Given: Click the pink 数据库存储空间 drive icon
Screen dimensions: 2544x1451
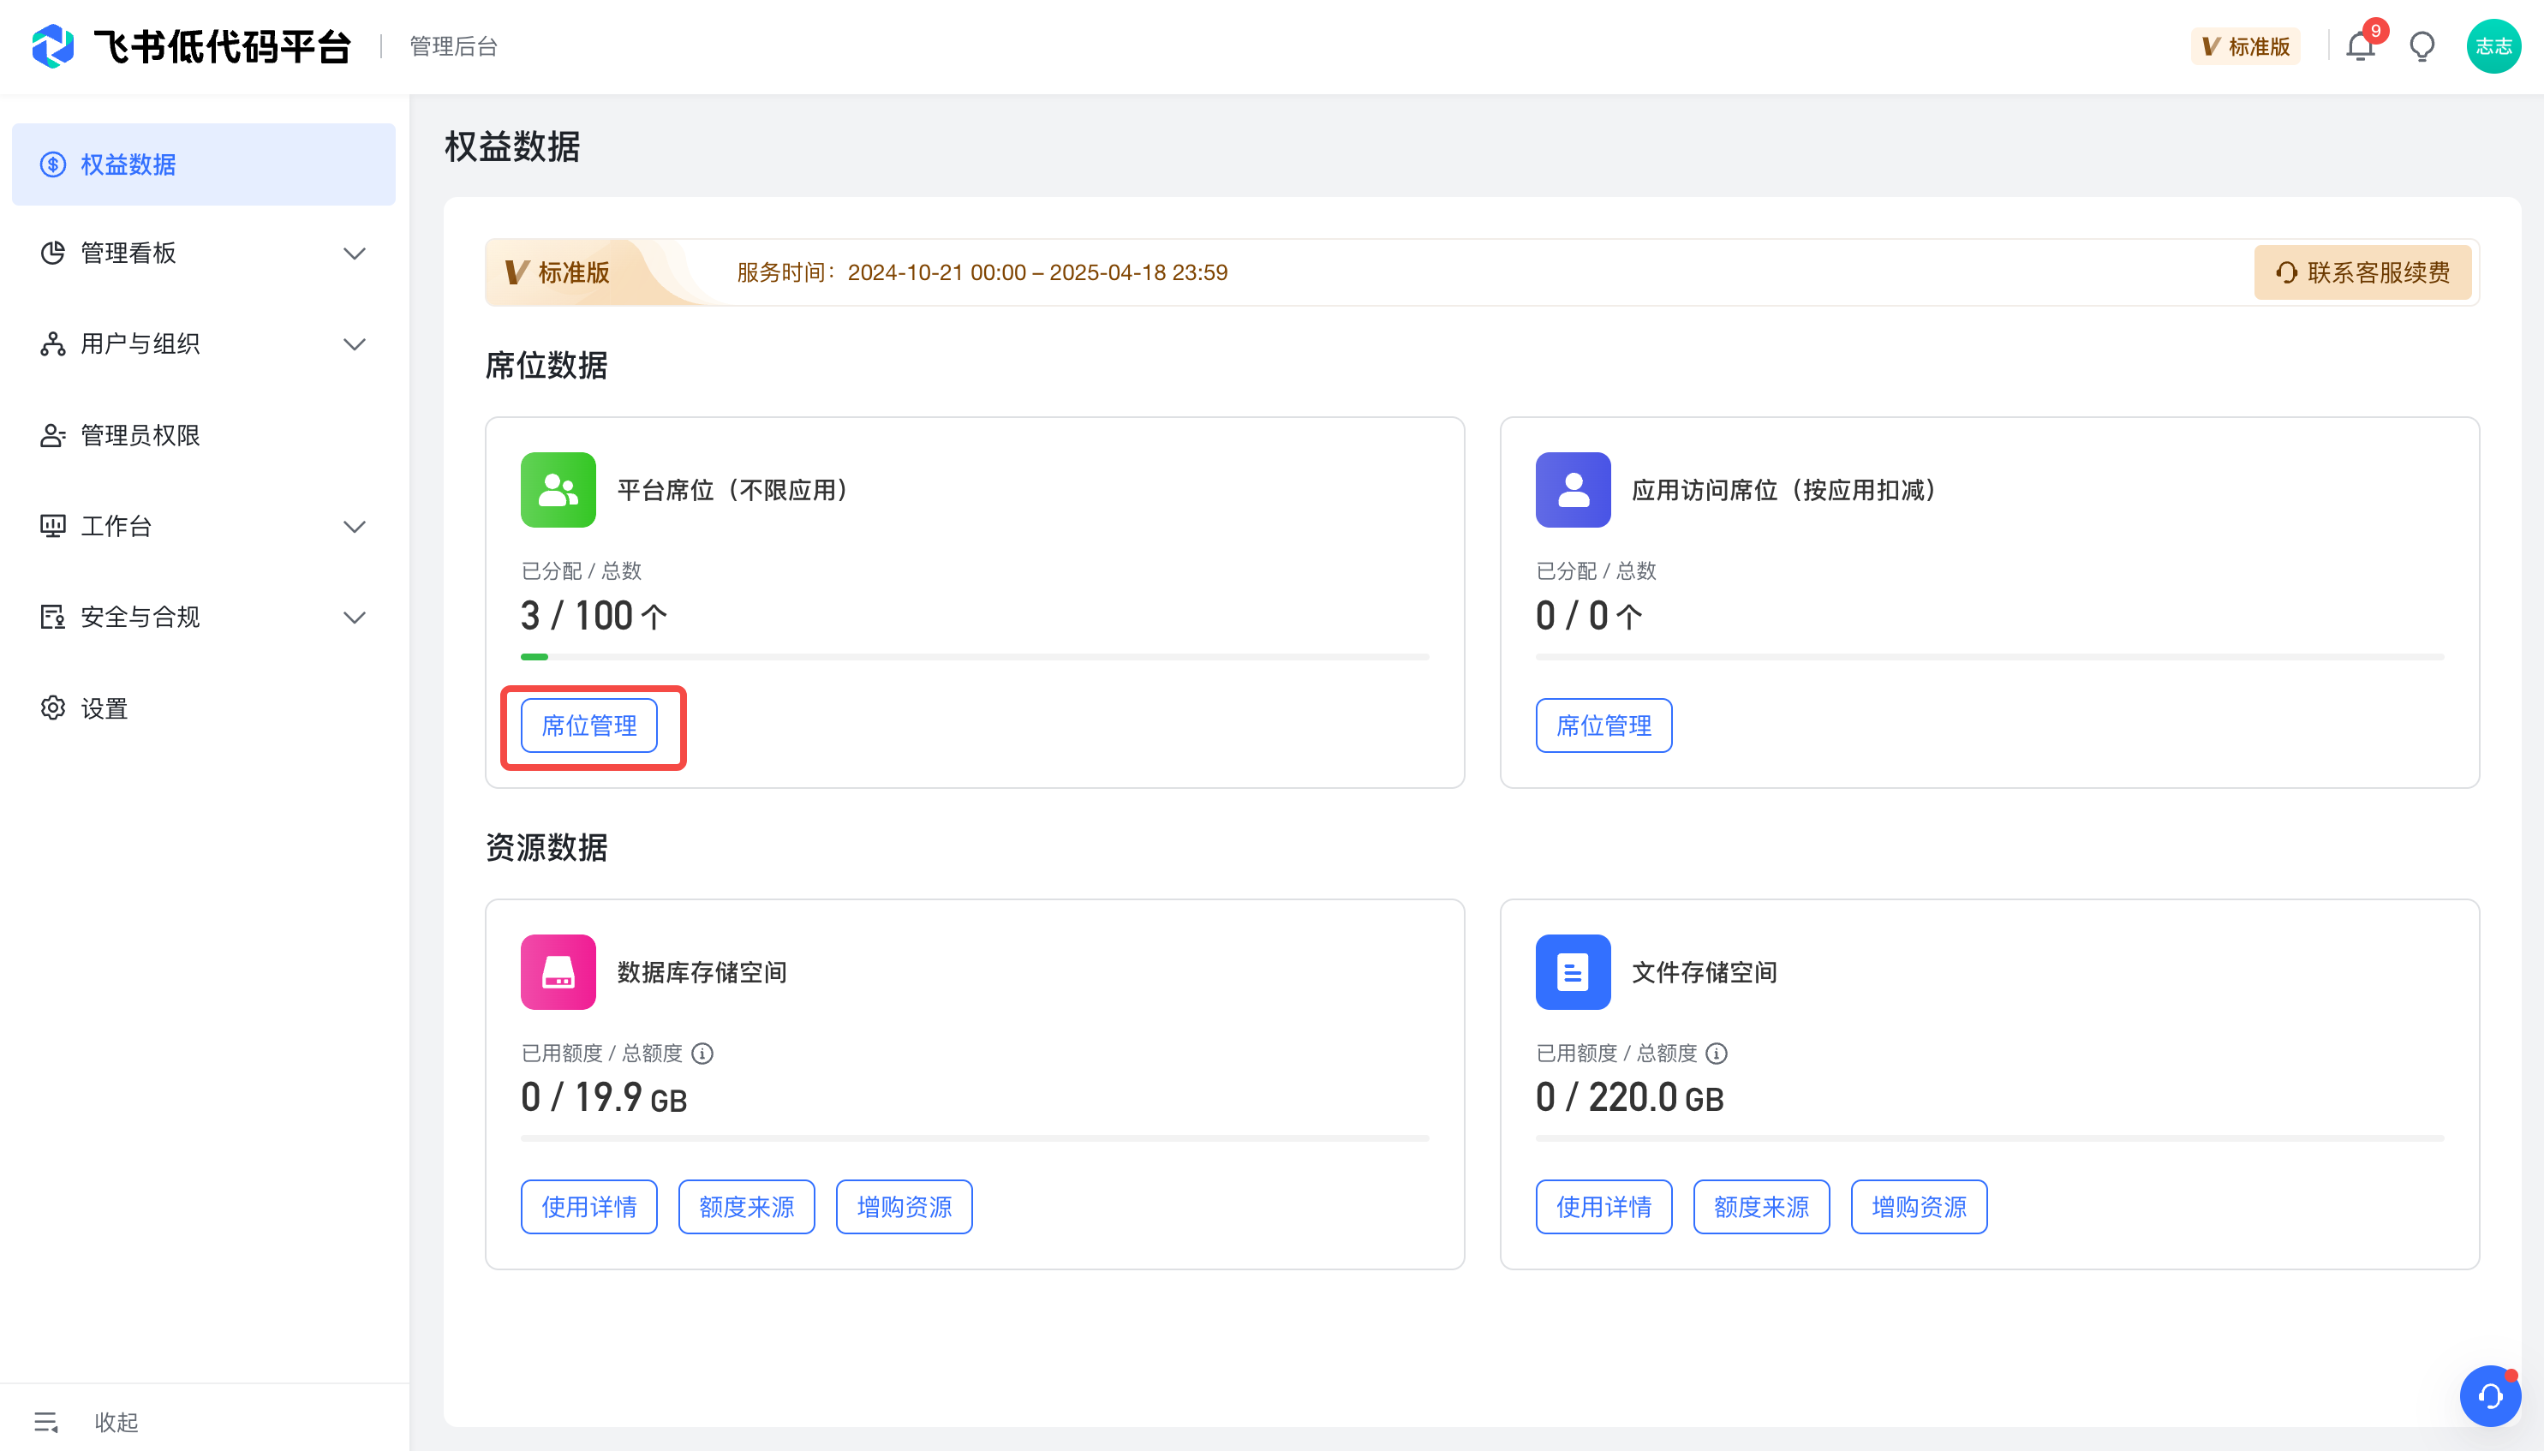Looking at the screenshot, I should pyautogui.click(x=558, y=973).
